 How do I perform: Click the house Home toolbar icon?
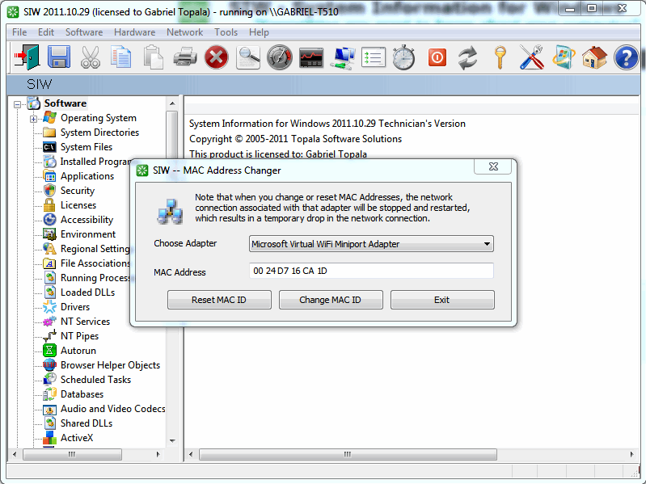coord(594,57)
